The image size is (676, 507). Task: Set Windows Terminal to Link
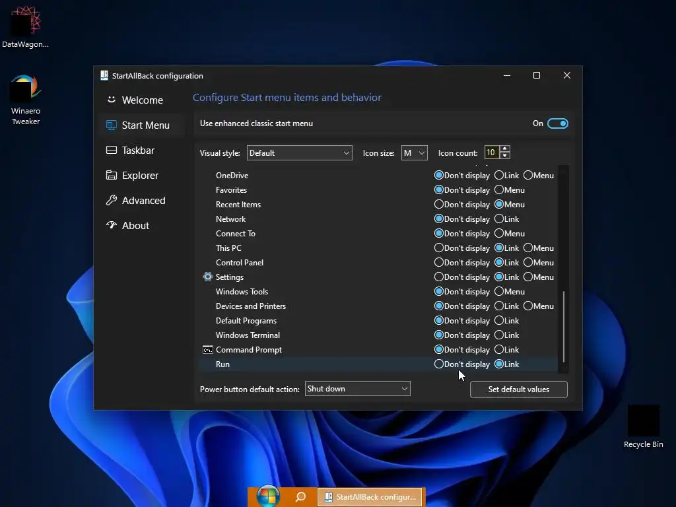(507, 335)
